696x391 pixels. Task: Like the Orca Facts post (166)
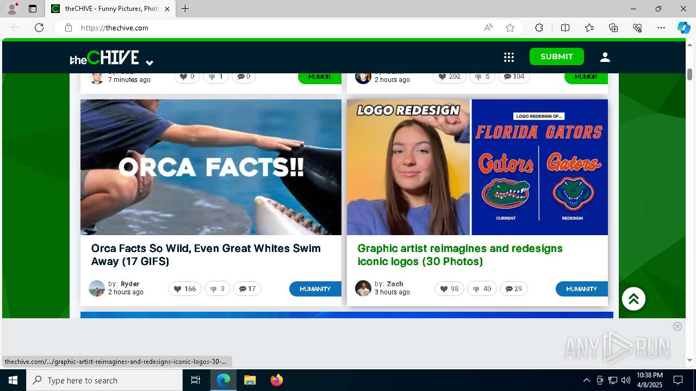click(x=185, y=289)
